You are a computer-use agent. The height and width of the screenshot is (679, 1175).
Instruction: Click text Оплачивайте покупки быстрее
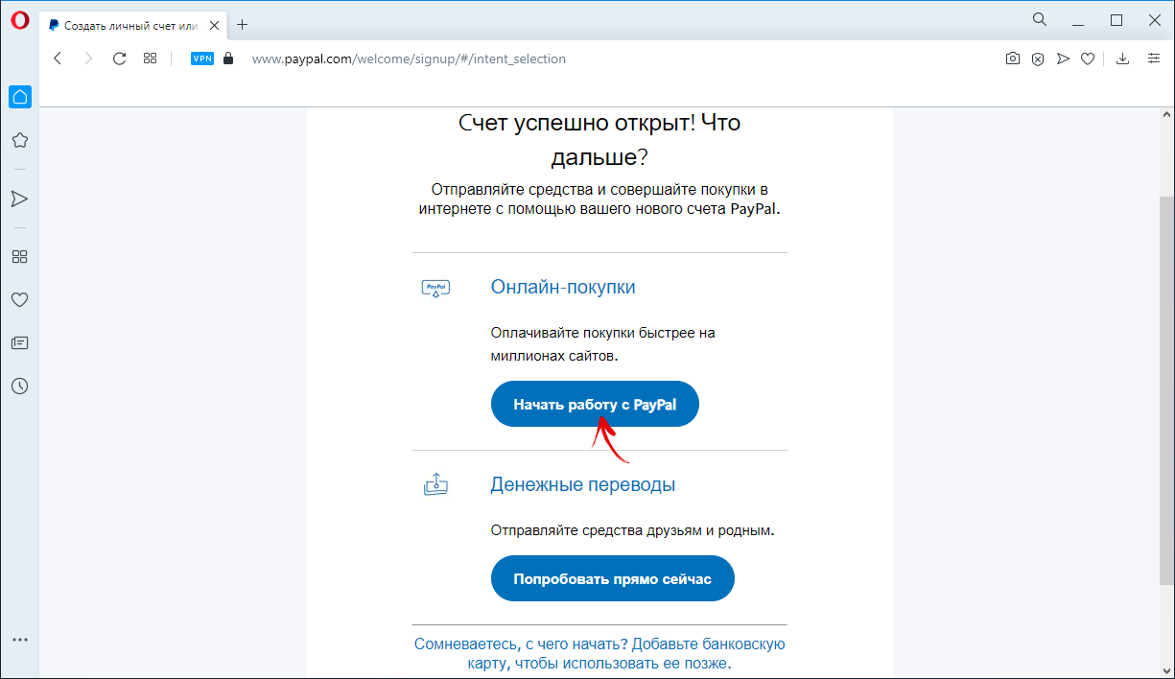tap(603, 344)
